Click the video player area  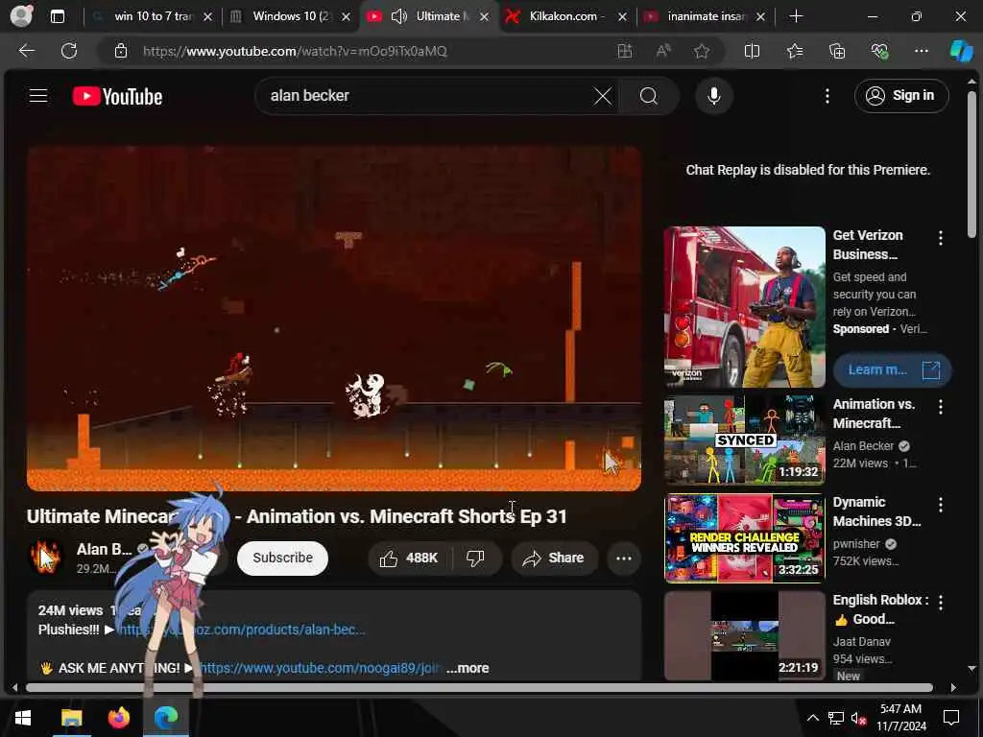[333, 319]
